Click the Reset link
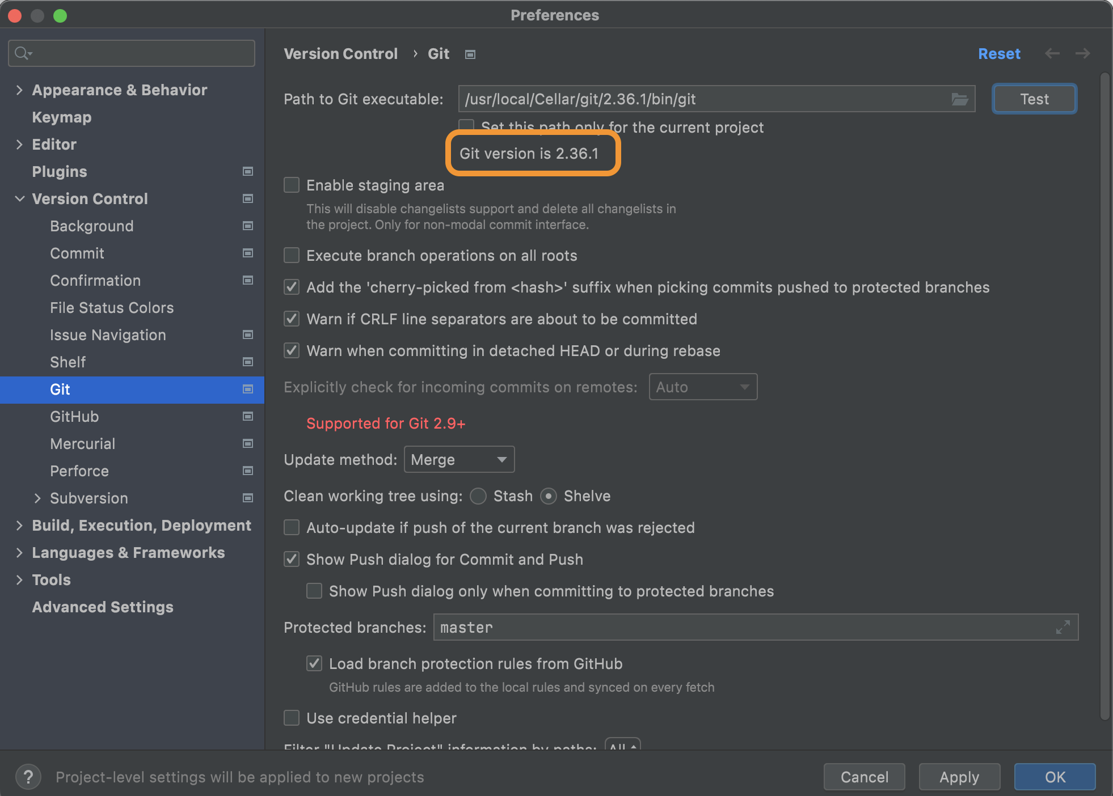The width and height of the screenshot is (1113, 796). 999,54
